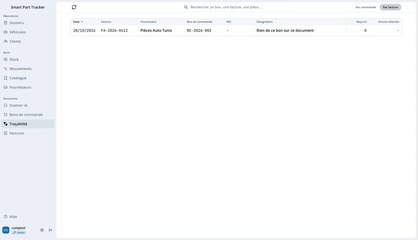Image resolution: width=418 pixels, height=240 pixels.
Task: Switch view to Par commande
Action: click(x=365, y=7)
